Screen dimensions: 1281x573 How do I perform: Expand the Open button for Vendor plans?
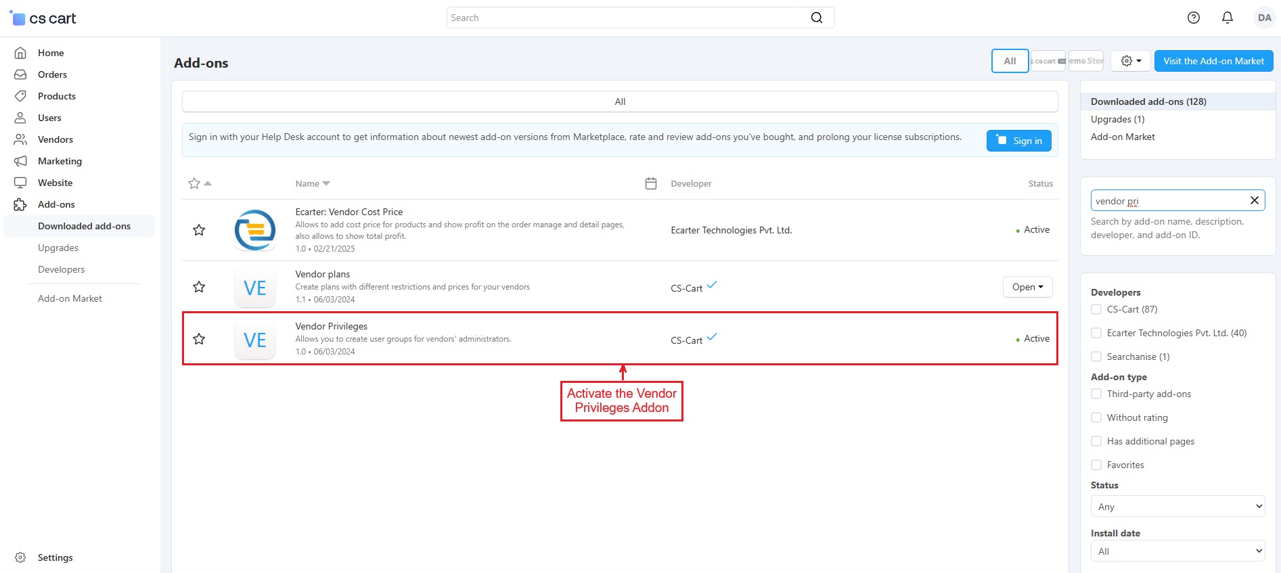click(1027, 287)
